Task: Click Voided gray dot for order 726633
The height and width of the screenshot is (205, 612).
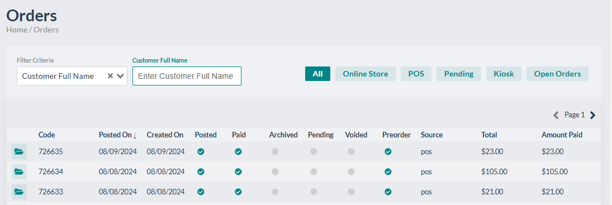Action: click(x=352, y=192)
